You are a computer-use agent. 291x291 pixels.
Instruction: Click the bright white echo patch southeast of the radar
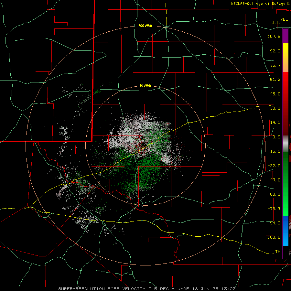tap(166, 159)
